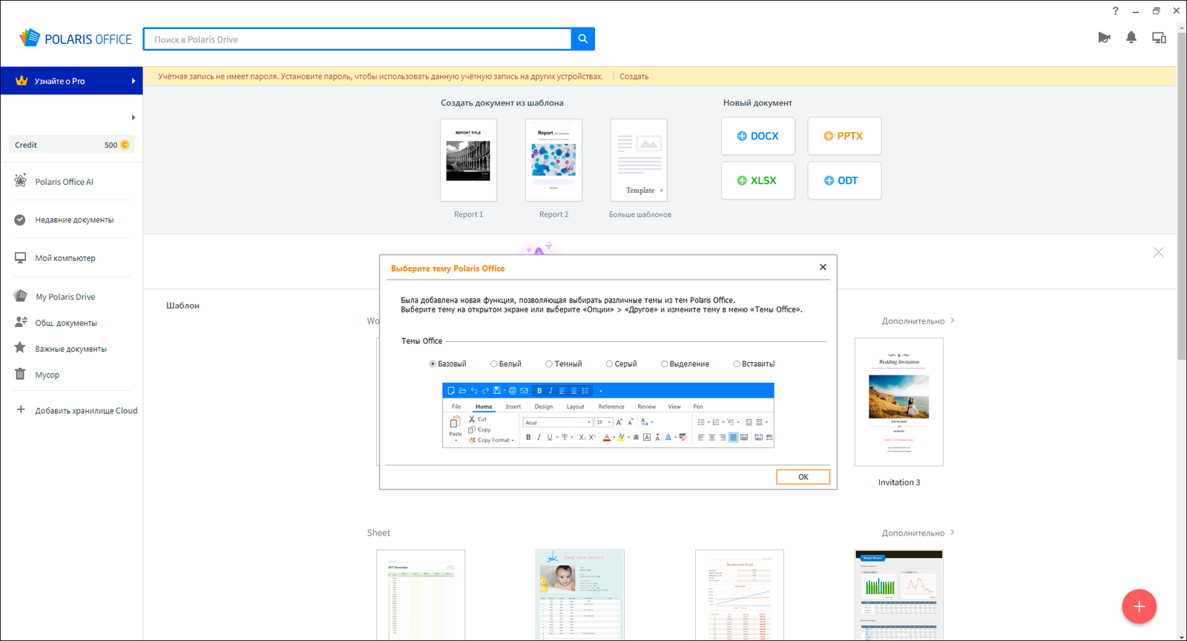Screen dimensions: 1187x641
Task: Open important documents star icon
Action: 20,348
